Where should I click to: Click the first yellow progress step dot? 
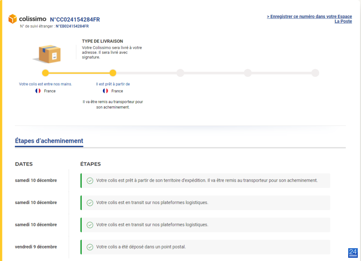pos(46,73)
